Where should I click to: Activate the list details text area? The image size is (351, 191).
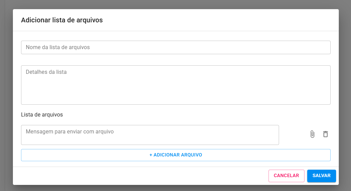click(175, 85)
